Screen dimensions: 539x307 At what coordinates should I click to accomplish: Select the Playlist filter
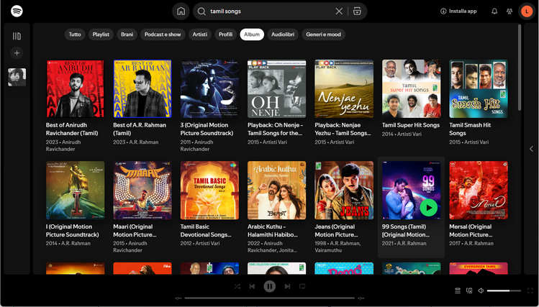coord(101,35)
